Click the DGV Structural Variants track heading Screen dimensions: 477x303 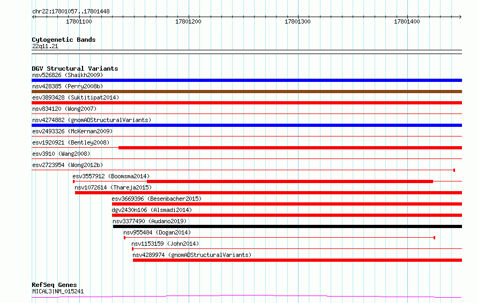[75, 69]
